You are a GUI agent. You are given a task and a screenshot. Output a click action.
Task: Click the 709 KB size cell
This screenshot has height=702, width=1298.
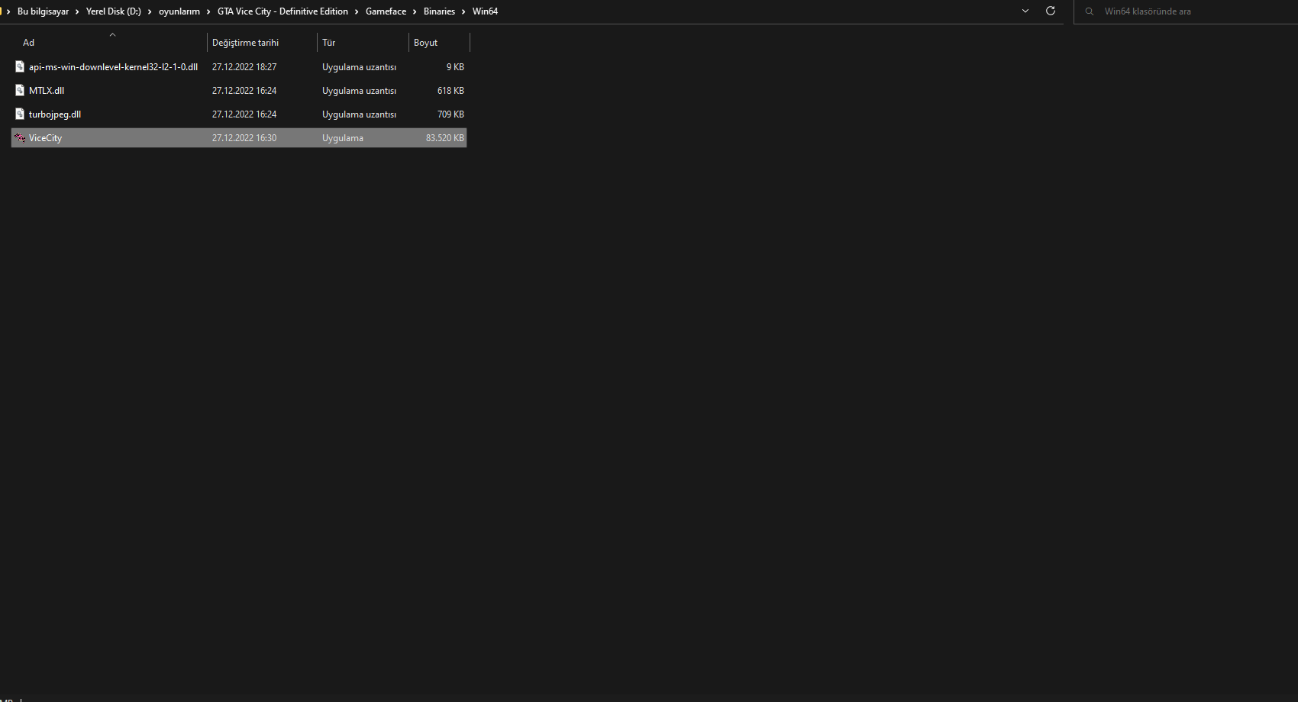(x=450, y=114)
